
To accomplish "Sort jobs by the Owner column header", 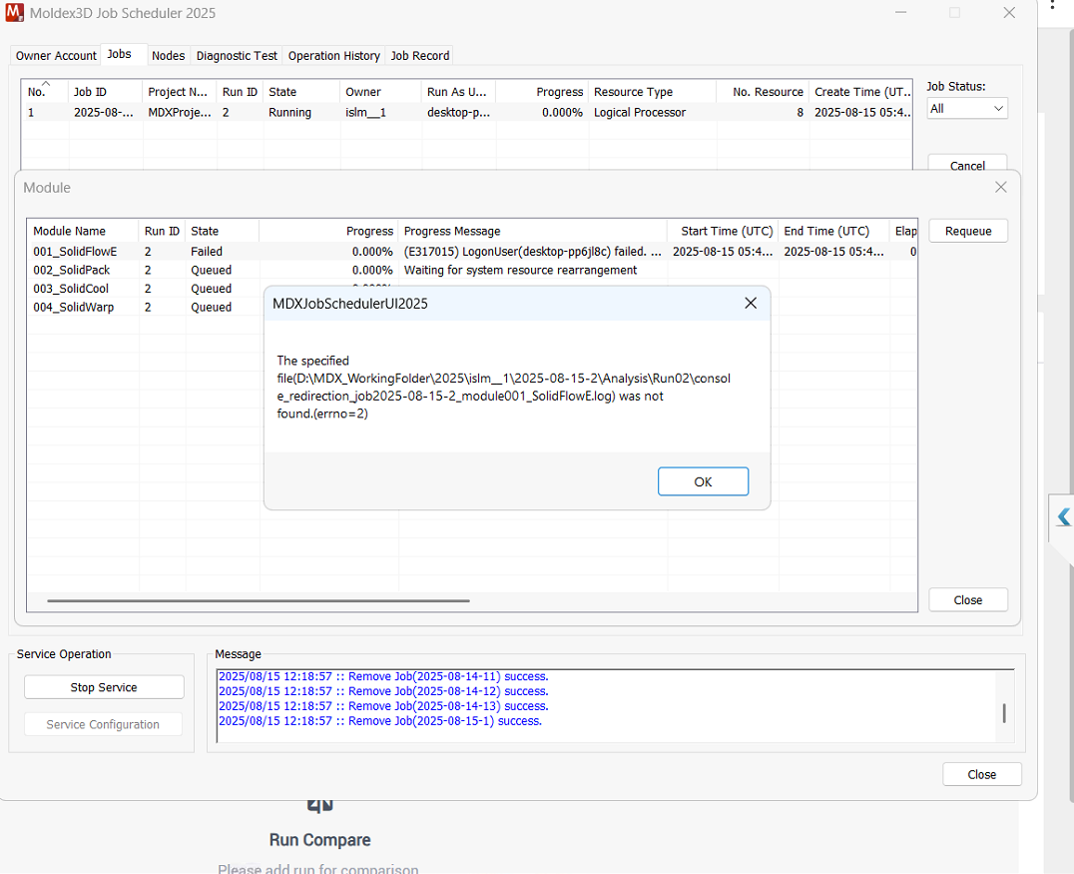I will [x=380, y=92].
